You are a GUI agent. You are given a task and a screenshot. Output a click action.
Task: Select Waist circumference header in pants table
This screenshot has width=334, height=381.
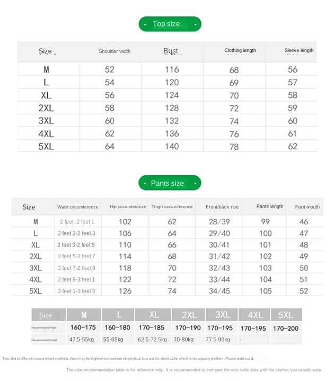point(77,207)
